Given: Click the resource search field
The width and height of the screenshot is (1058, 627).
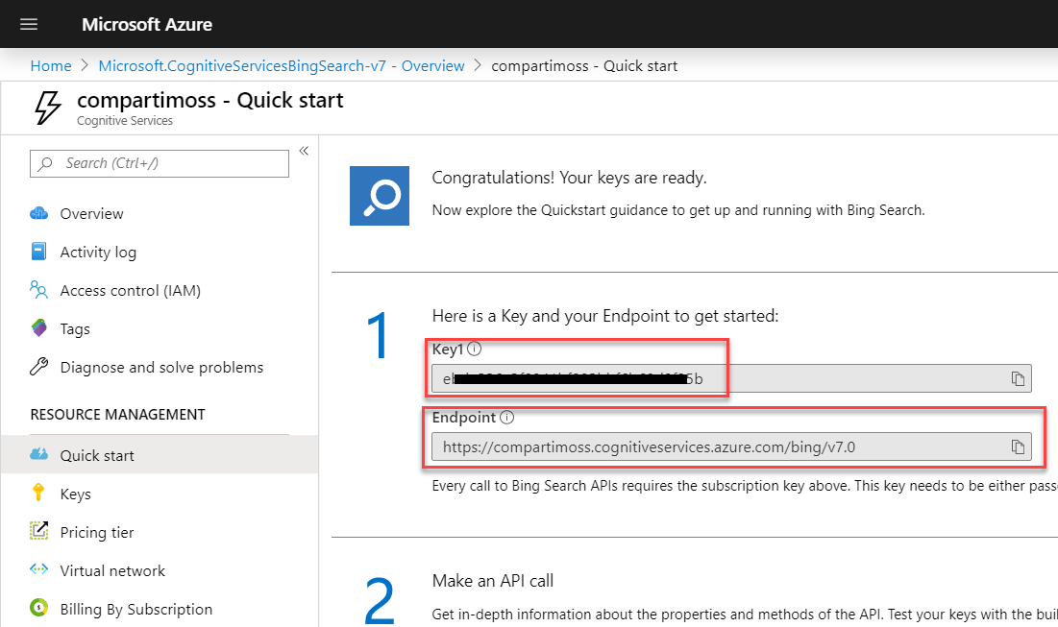Looking at the screenshot, I should click(159, 163).
